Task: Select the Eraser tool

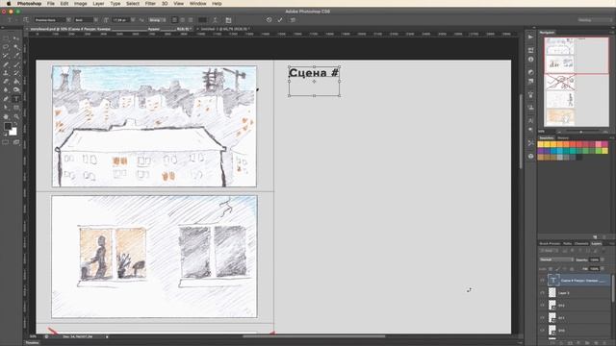Action: (x=6, y=82)
